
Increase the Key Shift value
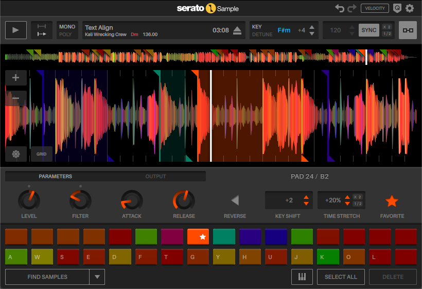click(x=306, y=197)
